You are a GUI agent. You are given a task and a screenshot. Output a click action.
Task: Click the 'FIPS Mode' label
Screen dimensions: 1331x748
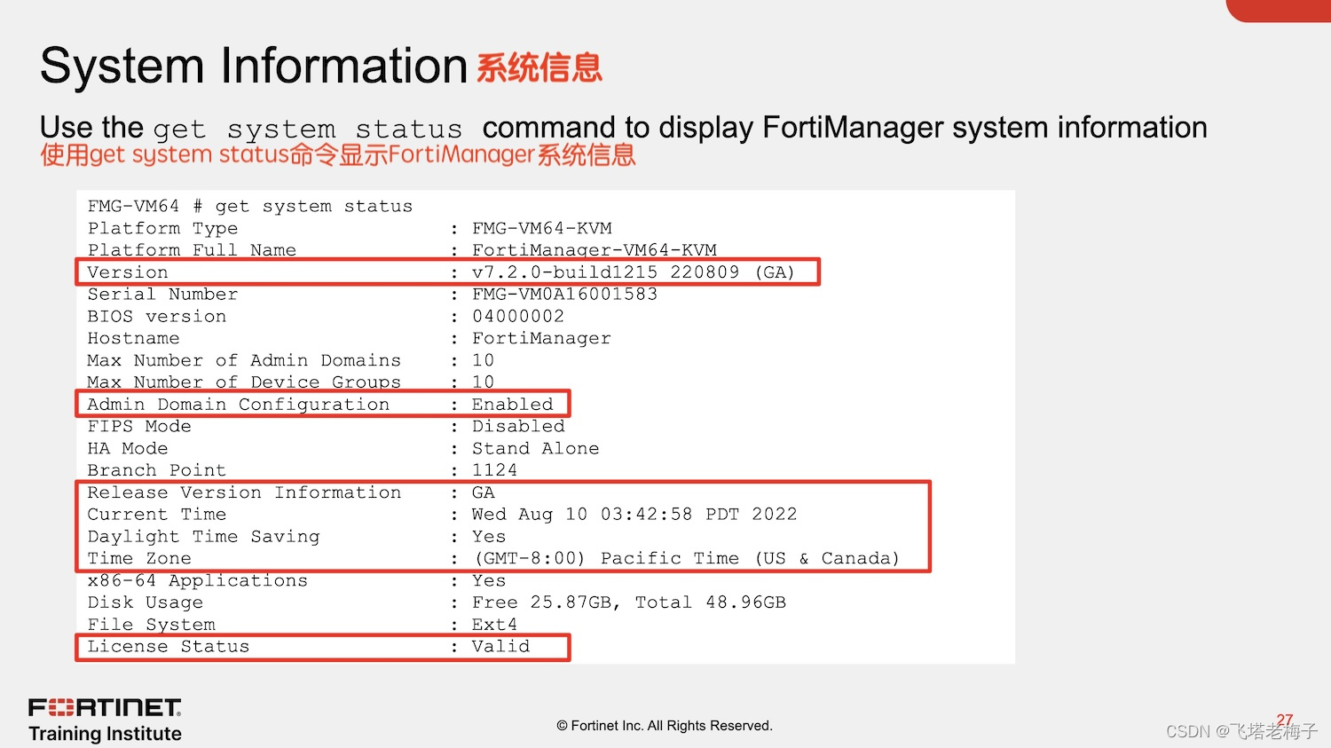(x=139, y=427)
